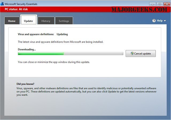Viewport: 171px width, 120px height.
Task: Switch to the Home tab
Action: tap(12, 21)
